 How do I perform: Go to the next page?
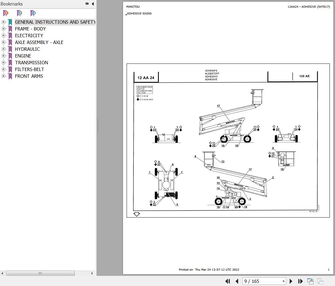pyautogui.click(x=291, y=281)
